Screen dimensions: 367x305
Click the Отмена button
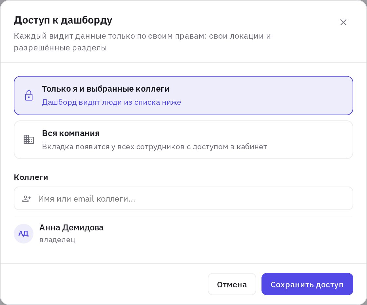232,284
